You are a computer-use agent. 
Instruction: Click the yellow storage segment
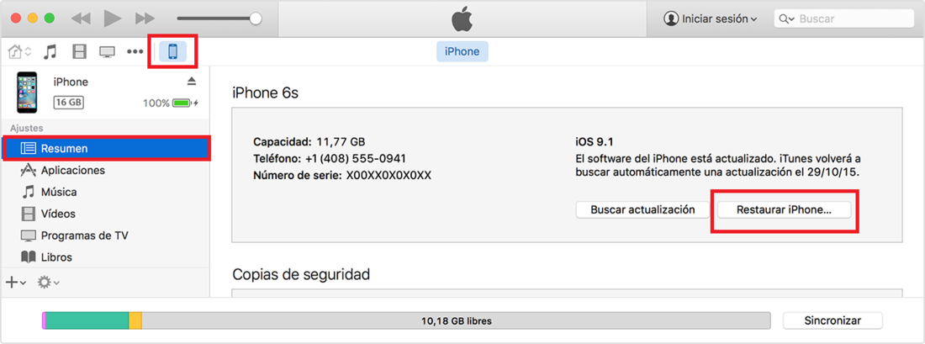click(135, 321)
